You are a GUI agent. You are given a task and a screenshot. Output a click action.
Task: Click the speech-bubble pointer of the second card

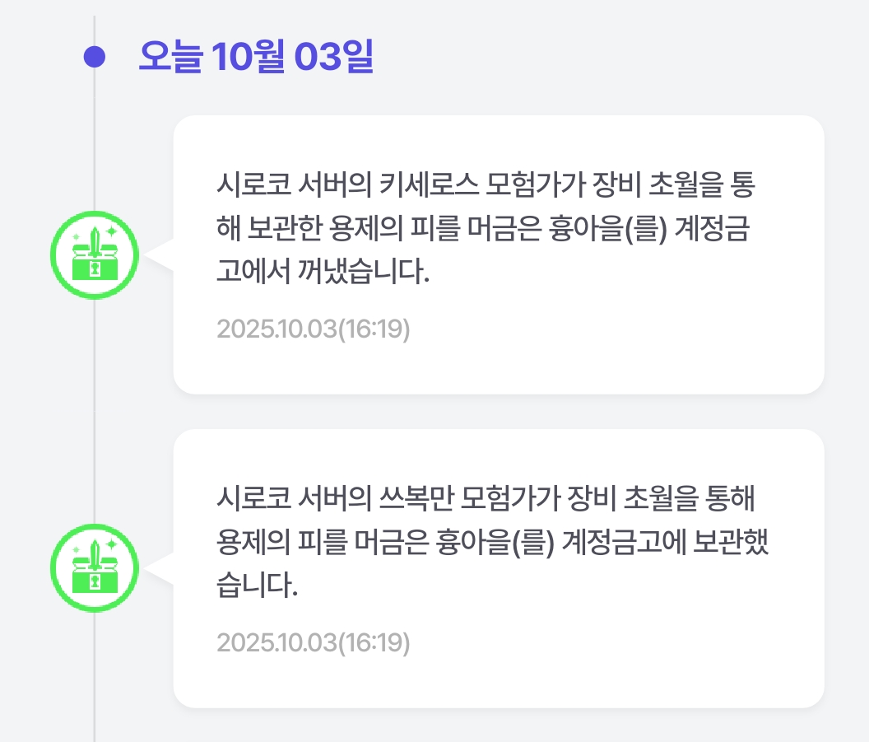pyautogui.click(x=161, y=567)
